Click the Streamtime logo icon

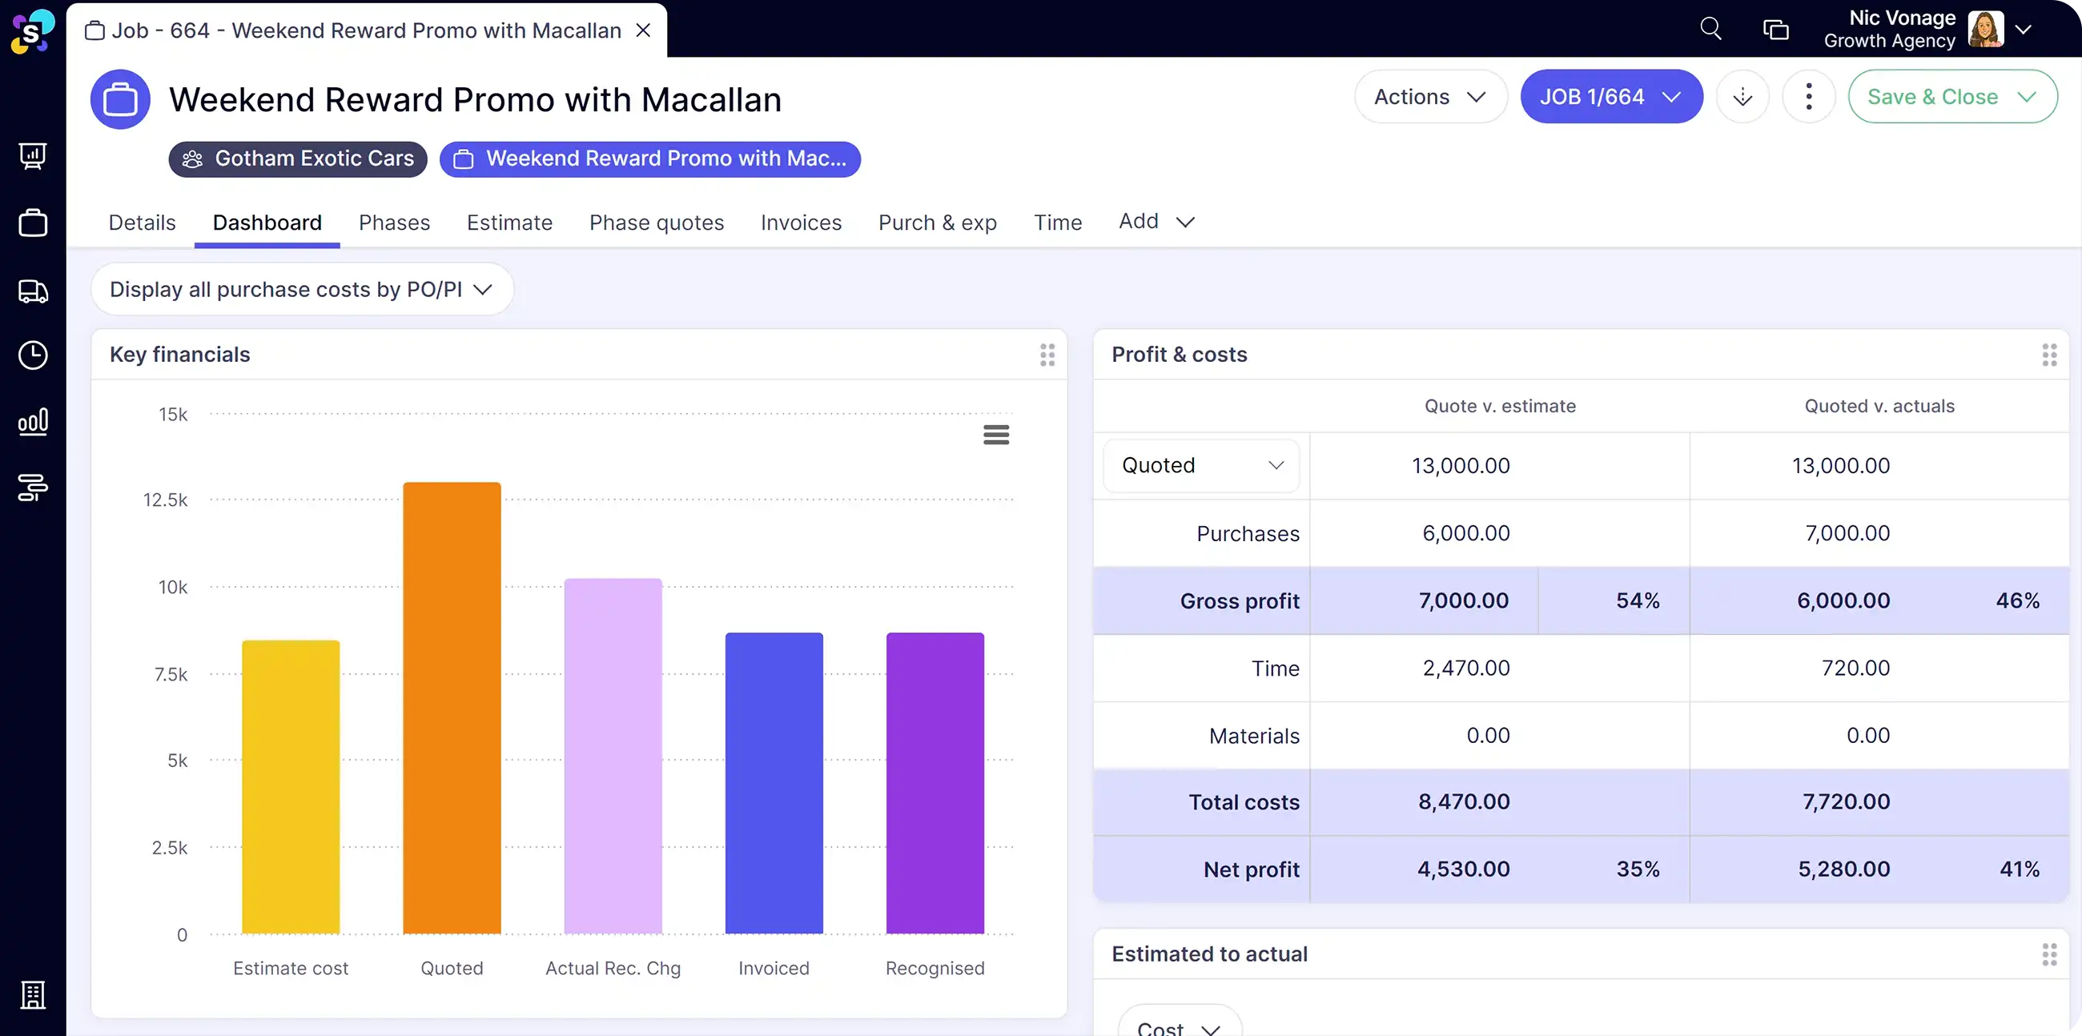point(32,31)
